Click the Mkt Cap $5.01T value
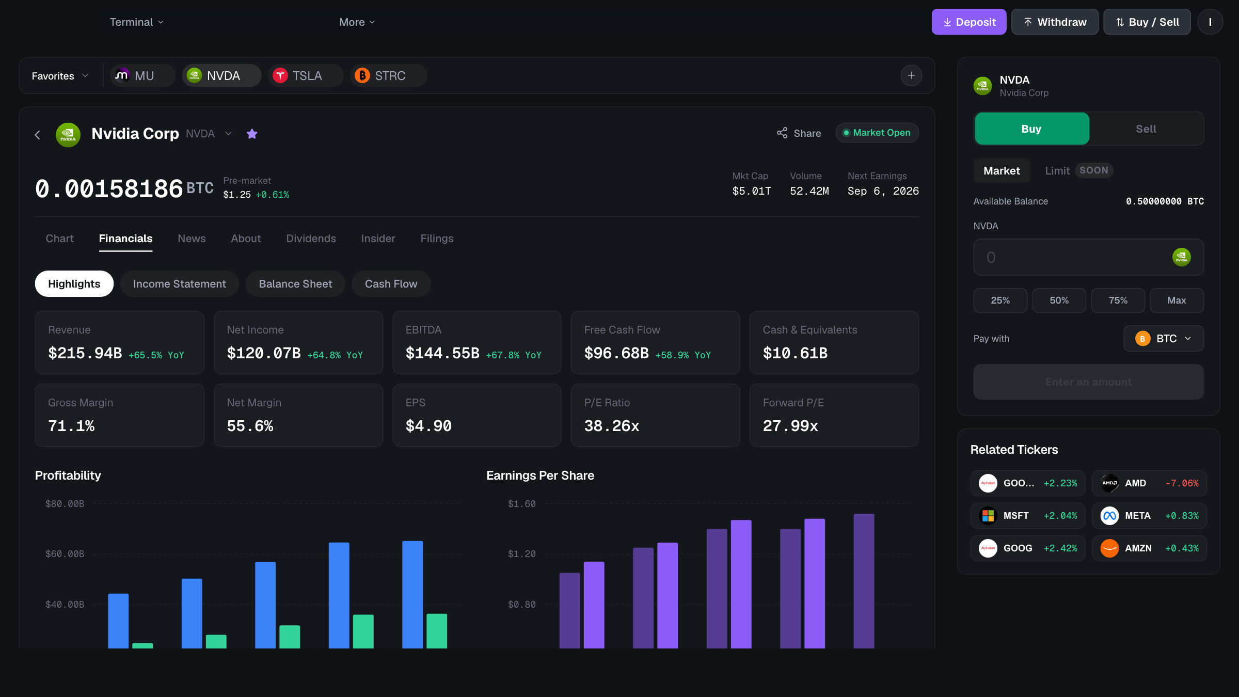 click(752, 191)
